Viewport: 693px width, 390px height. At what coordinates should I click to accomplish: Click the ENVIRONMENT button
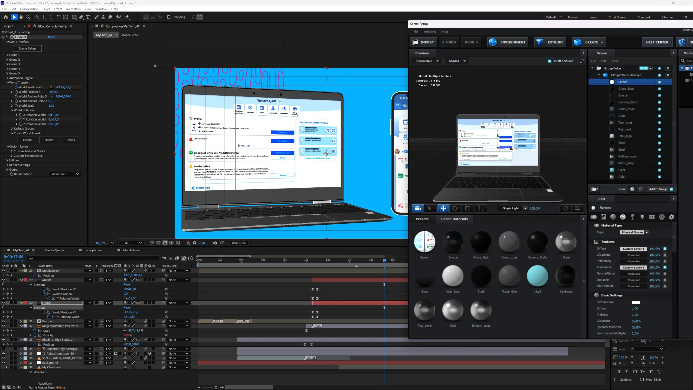tap(508, 42)
